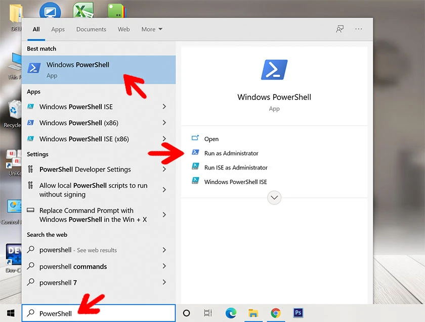Viewport: 425px width, 322px height.
Task: Click the Excel desktop icon
Action: [x=83, y=10]
